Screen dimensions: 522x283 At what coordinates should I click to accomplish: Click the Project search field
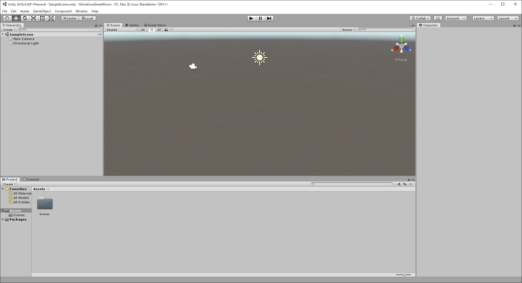click(x=352, y=184)
